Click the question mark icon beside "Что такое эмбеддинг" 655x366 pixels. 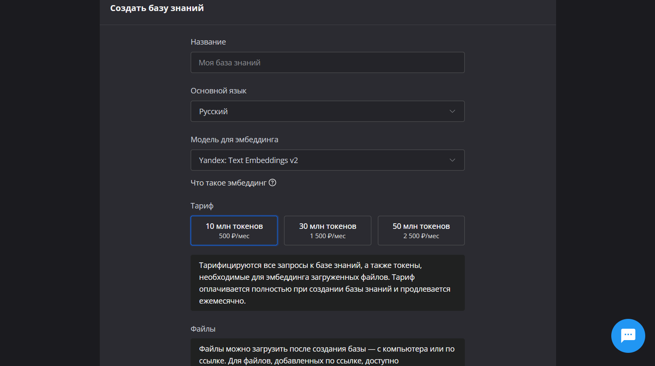(x=273, y=183)
